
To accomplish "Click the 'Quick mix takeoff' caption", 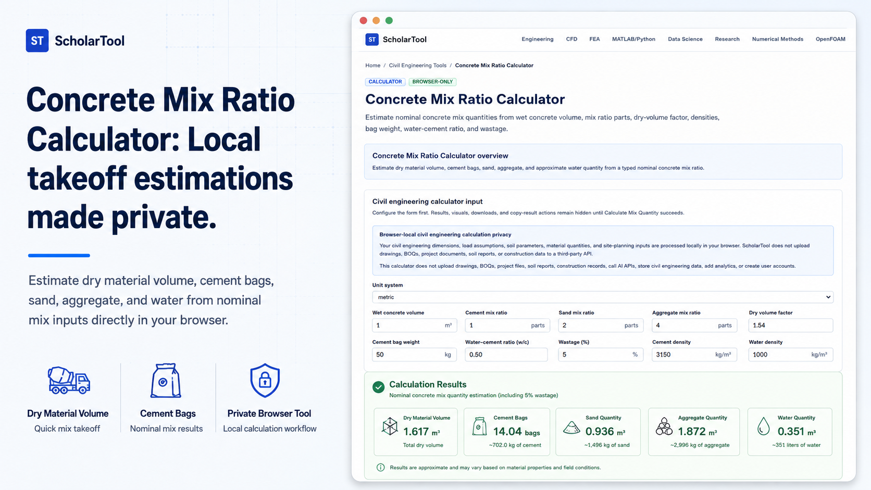I will tap(67, 429).
